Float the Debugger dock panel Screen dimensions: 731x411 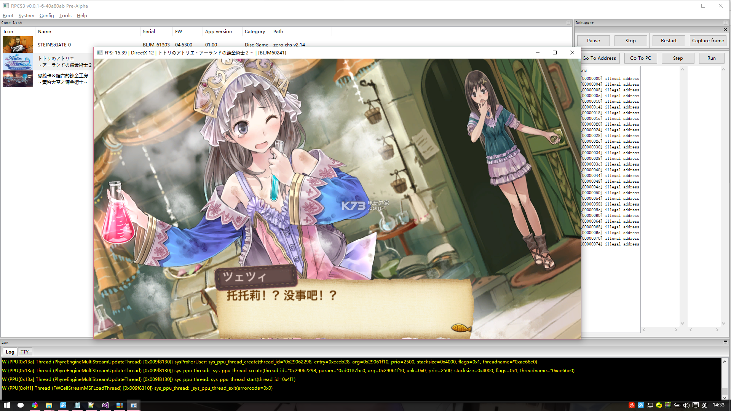pos(725,23)
